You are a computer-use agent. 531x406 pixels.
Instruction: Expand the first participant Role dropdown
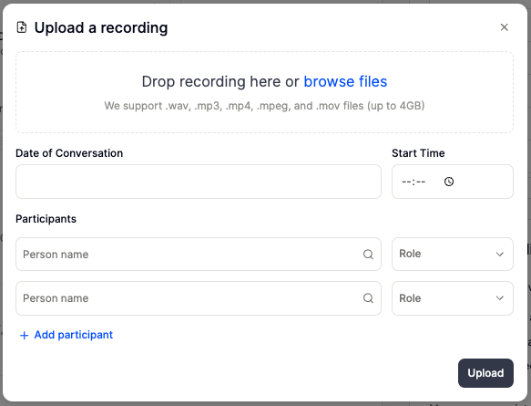(453, 254)
